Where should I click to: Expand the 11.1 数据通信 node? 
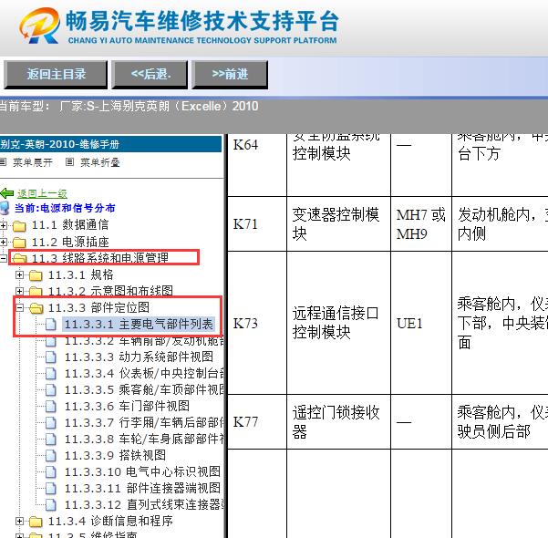[3, 225]
